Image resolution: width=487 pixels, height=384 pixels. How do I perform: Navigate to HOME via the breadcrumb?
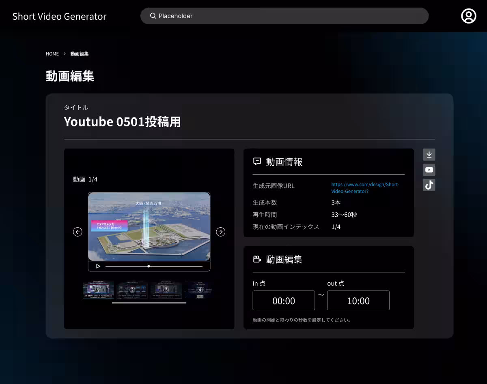tap(52, 53)
